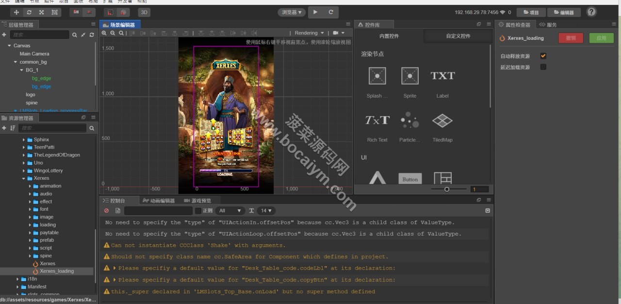Select the Particle system node icon
Image resolution: width=621 pixels, height=304 pixels.
point(410,120)
